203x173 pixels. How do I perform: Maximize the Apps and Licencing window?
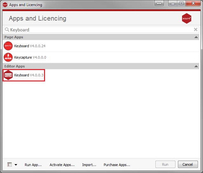click(x=181, y=3)
